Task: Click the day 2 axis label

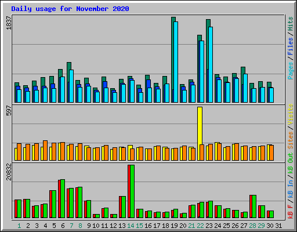Action: (28, 226)
